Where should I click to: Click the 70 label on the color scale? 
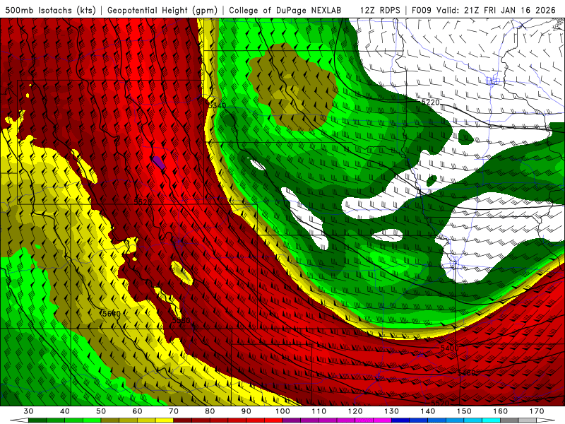tap(174, 411)
